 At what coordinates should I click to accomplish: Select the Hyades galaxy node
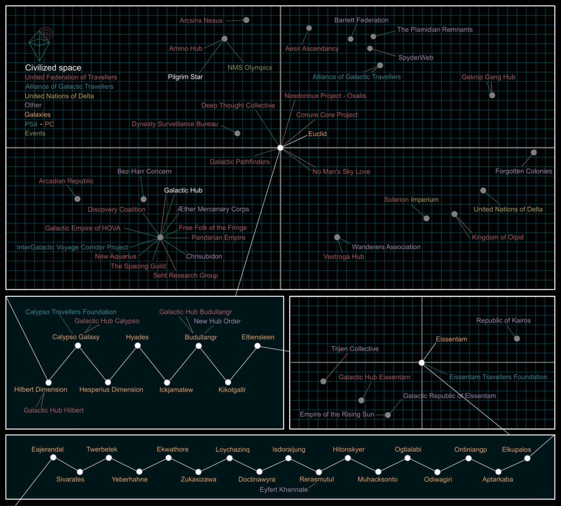tap(138, 346)
